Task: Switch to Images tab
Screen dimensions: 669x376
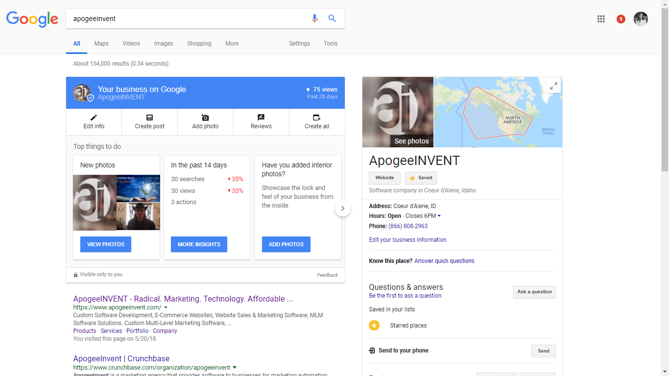Action: coord(164,44)
